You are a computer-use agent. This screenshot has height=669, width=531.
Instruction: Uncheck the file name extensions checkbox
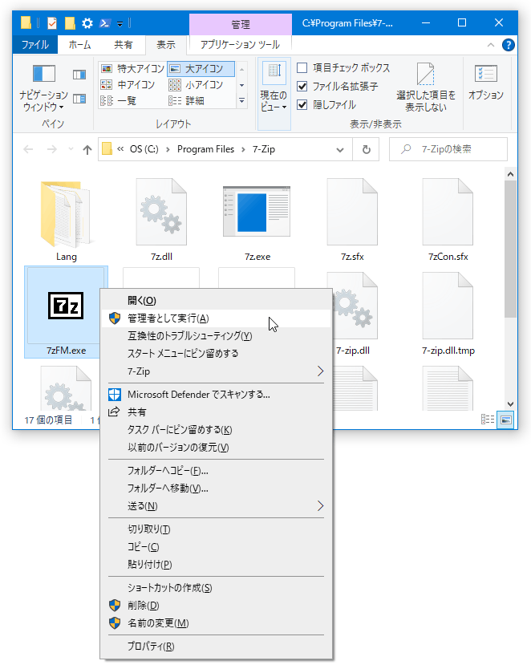click(x=302, y=86)
